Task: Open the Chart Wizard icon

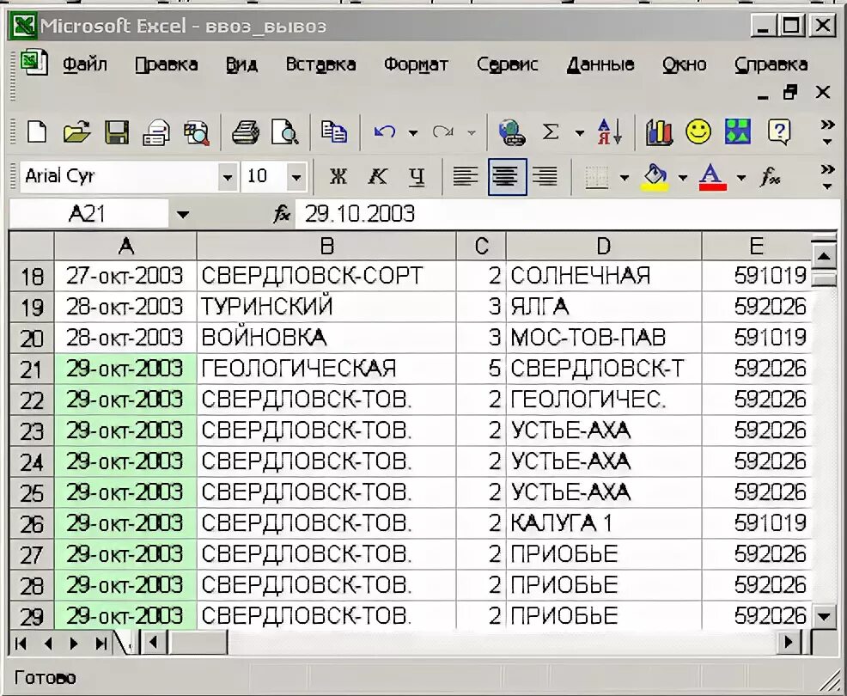Action: tap(659, 131)
